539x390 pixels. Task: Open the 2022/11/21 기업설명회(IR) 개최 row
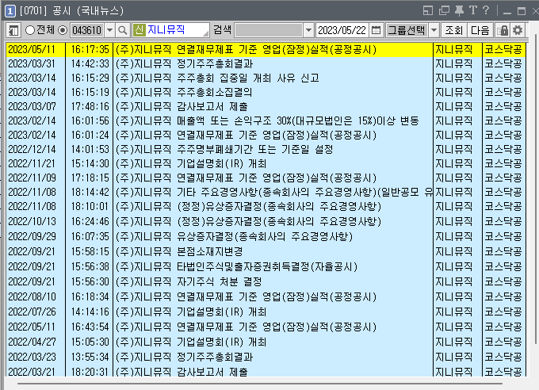pos(266,164)
